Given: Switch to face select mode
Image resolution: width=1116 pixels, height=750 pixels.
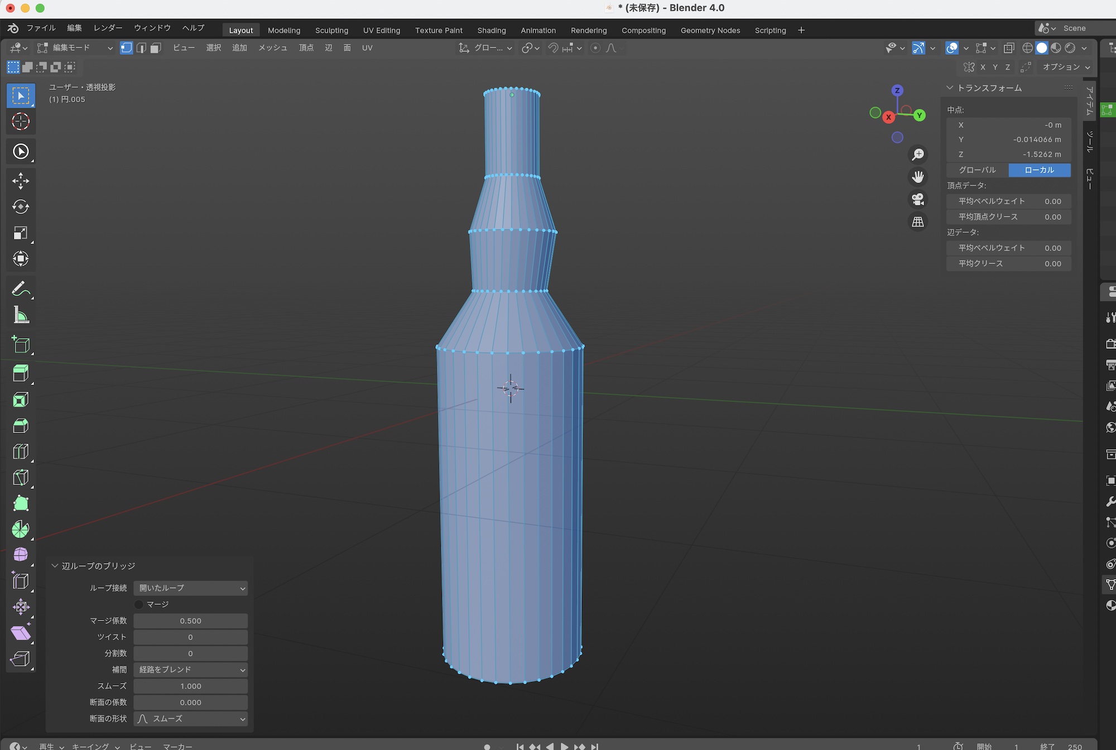Looking at the screenshot, I should click(156, 48).
